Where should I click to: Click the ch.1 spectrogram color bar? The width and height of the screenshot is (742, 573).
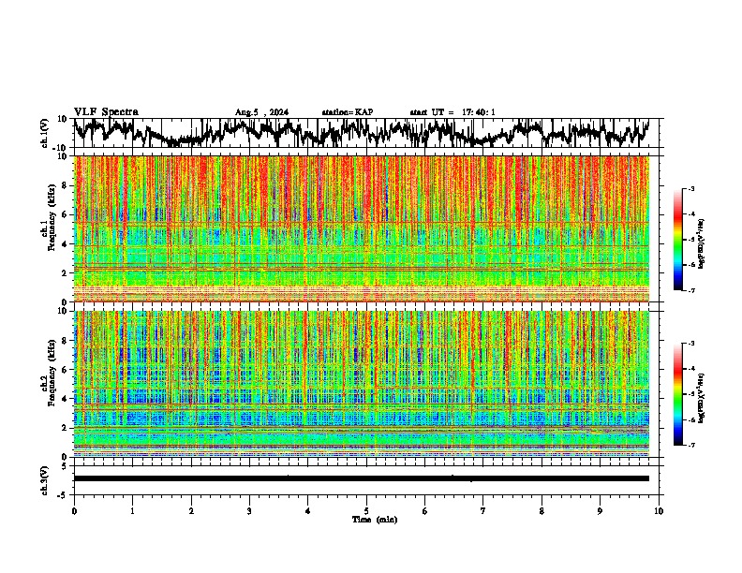678,240
